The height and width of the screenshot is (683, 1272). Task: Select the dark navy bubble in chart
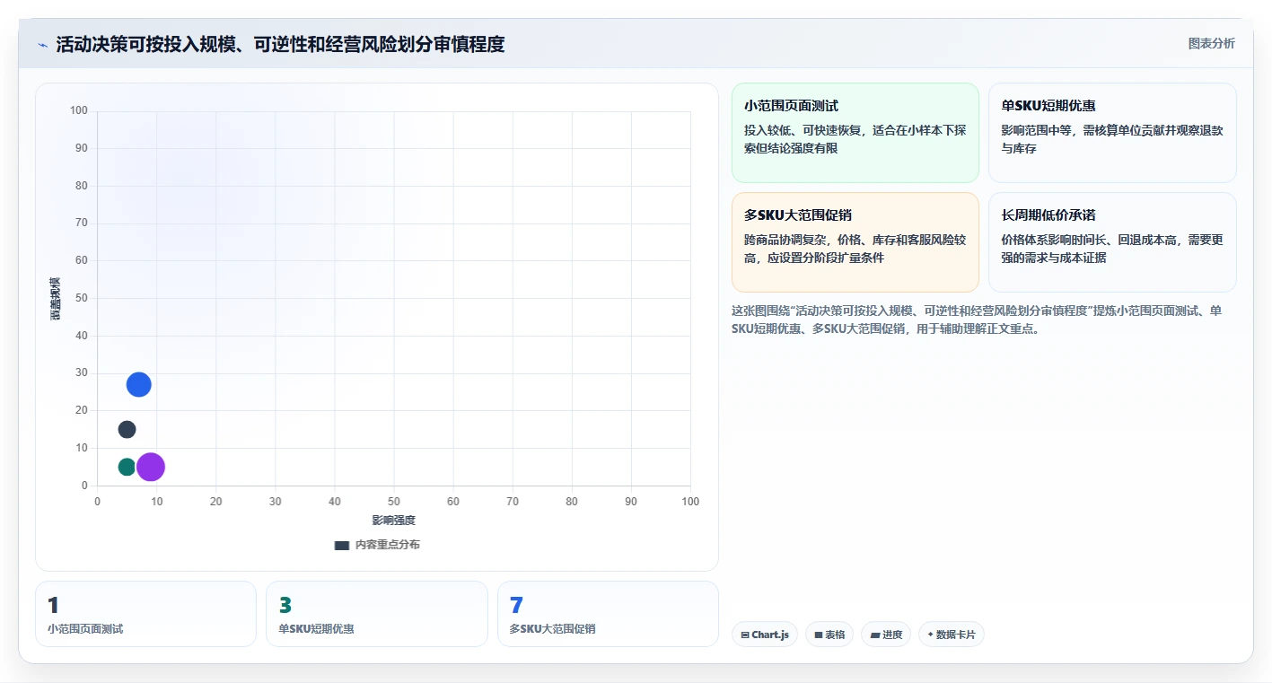tap(127, 429)
